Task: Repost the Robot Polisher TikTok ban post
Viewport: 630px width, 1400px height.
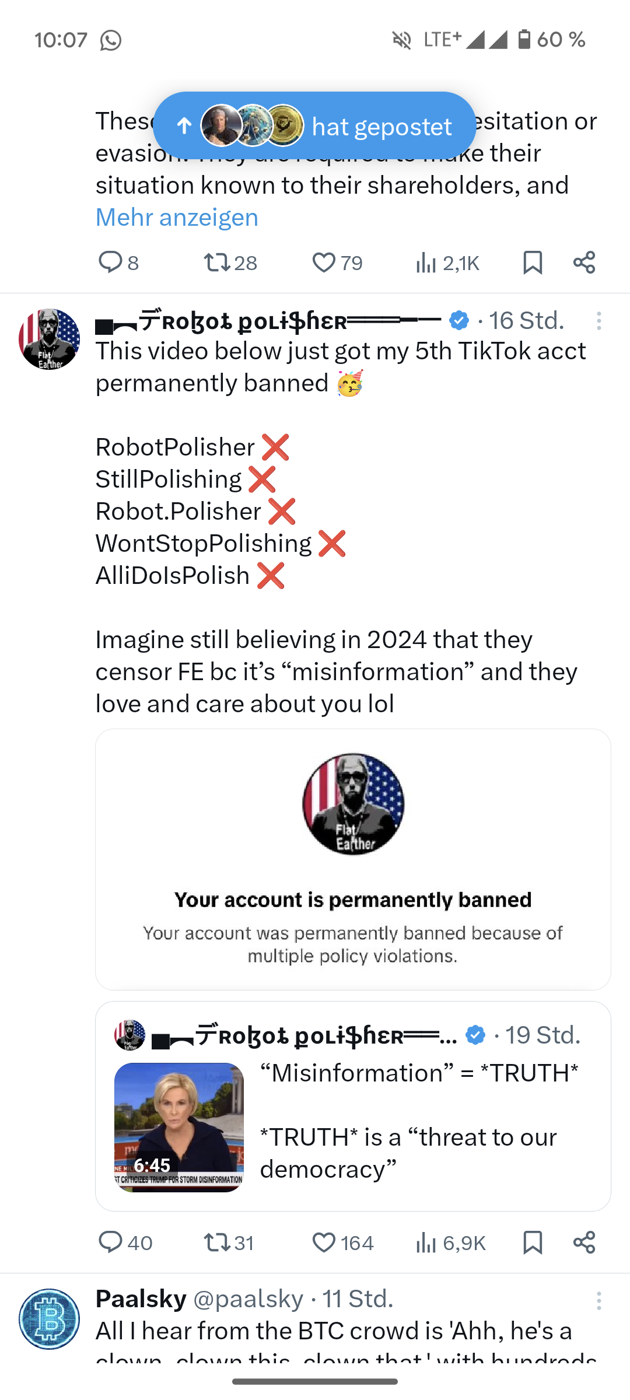Action: point(217,1242)
